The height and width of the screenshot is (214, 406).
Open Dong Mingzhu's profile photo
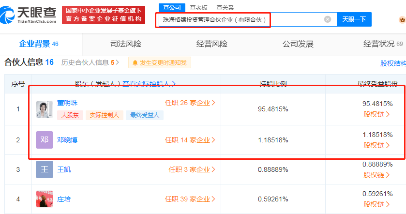pyautogui.click(x=45, y=109)
